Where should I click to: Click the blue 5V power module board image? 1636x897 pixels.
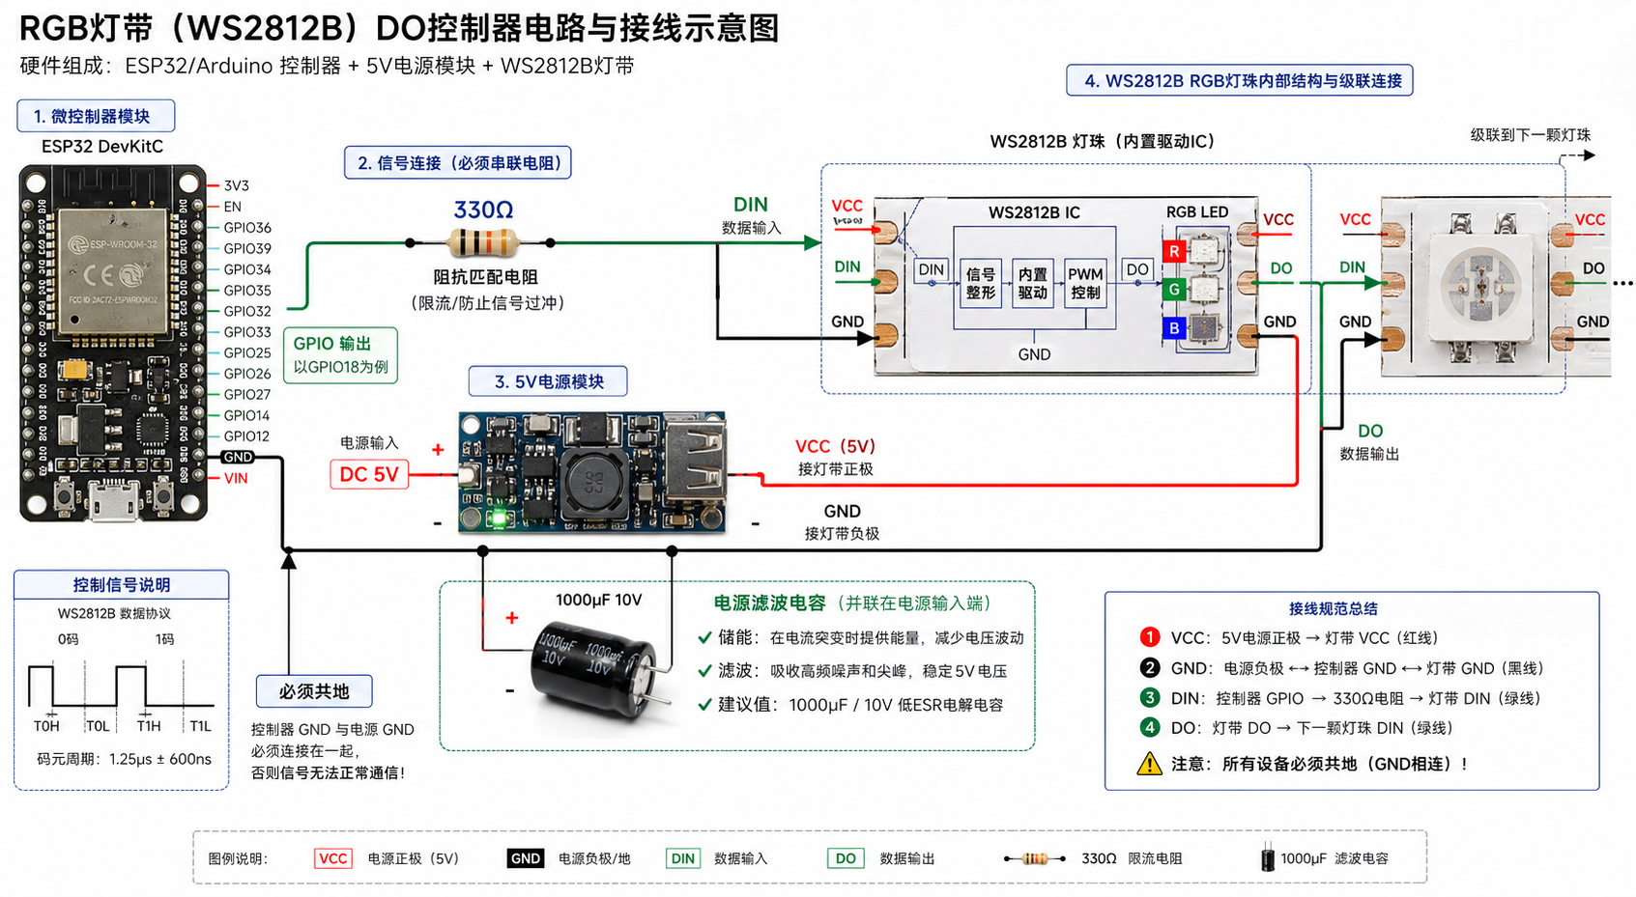(592, 472)
